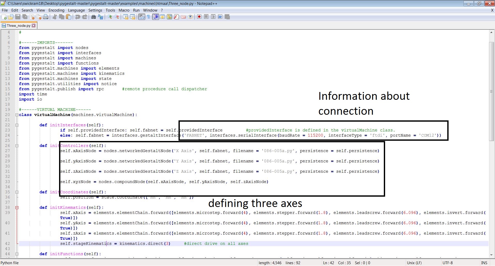Open the Encoding menu
Image resolution: width=495 pixels, height=266 pixels.
pos(56,10)
